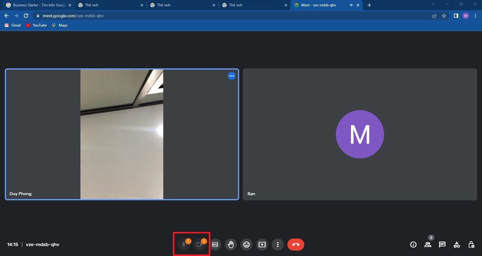
Task: Leave the call with red hang-up button
Action: point(296,245)
